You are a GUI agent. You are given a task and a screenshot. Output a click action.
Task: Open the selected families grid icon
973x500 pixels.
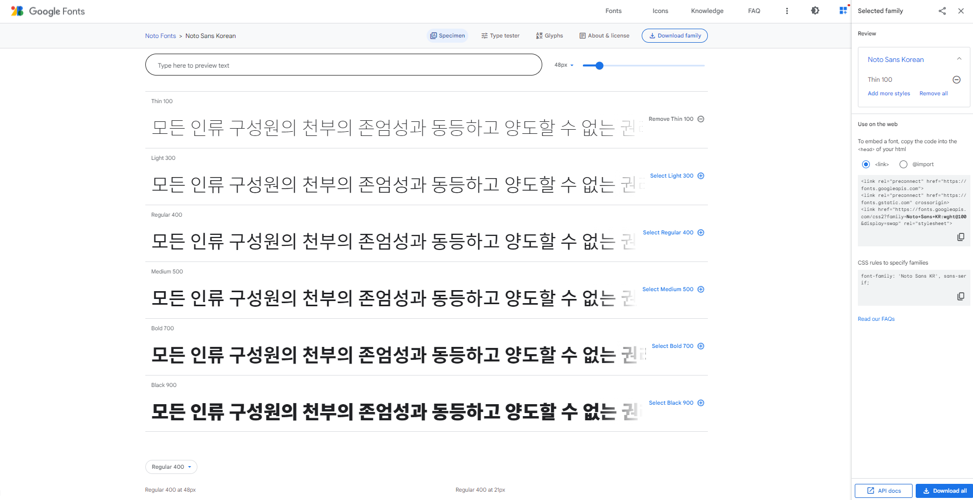843,10
